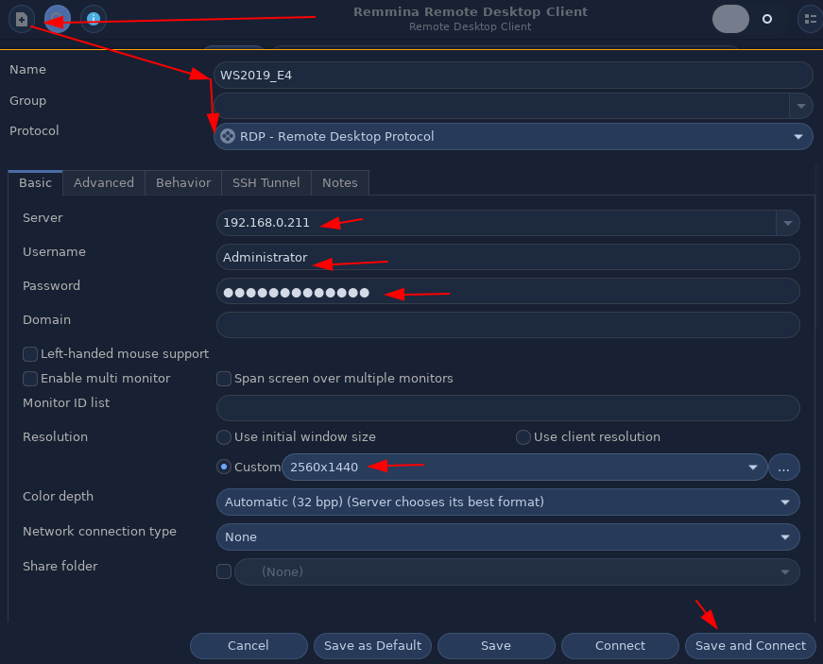Open the Protocol dropdown showing RDP
823x664 pixels.
tap(513, 136)
